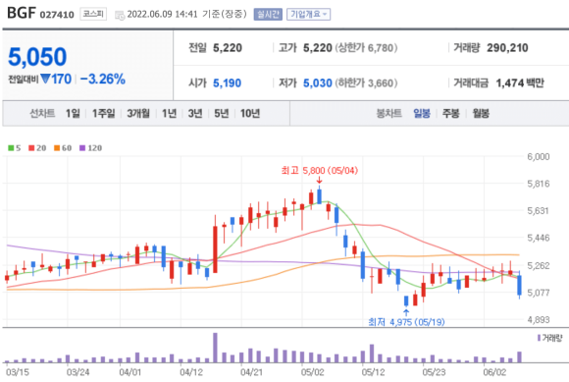
Task: Click the 봉차트 label
Action: 389,113
